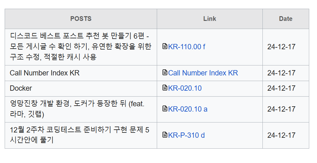Open the Call Number Index KR link
The image size is (317, 163).
click(x=203, y=73)
